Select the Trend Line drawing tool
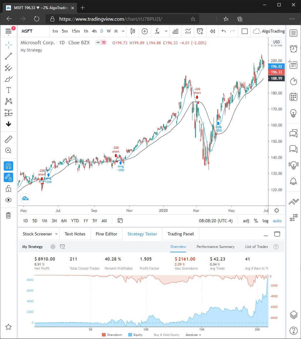Image resolution: width=301 pixels, height=339 pixels. [x=8, y=56]
